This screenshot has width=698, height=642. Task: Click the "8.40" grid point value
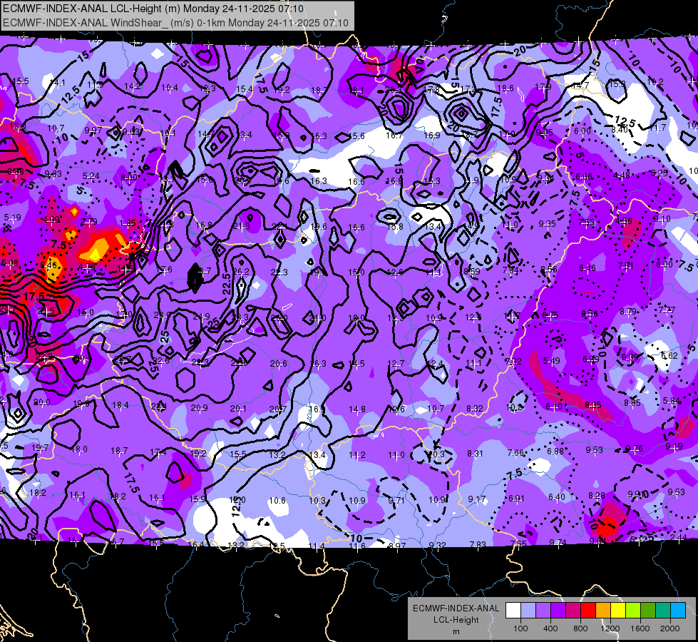point(620,130)
